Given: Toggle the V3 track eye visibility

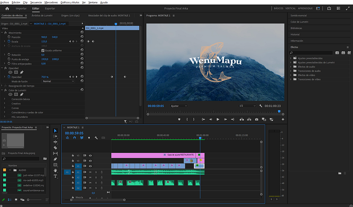Looking at the screenshot, I should pos(90,155).
